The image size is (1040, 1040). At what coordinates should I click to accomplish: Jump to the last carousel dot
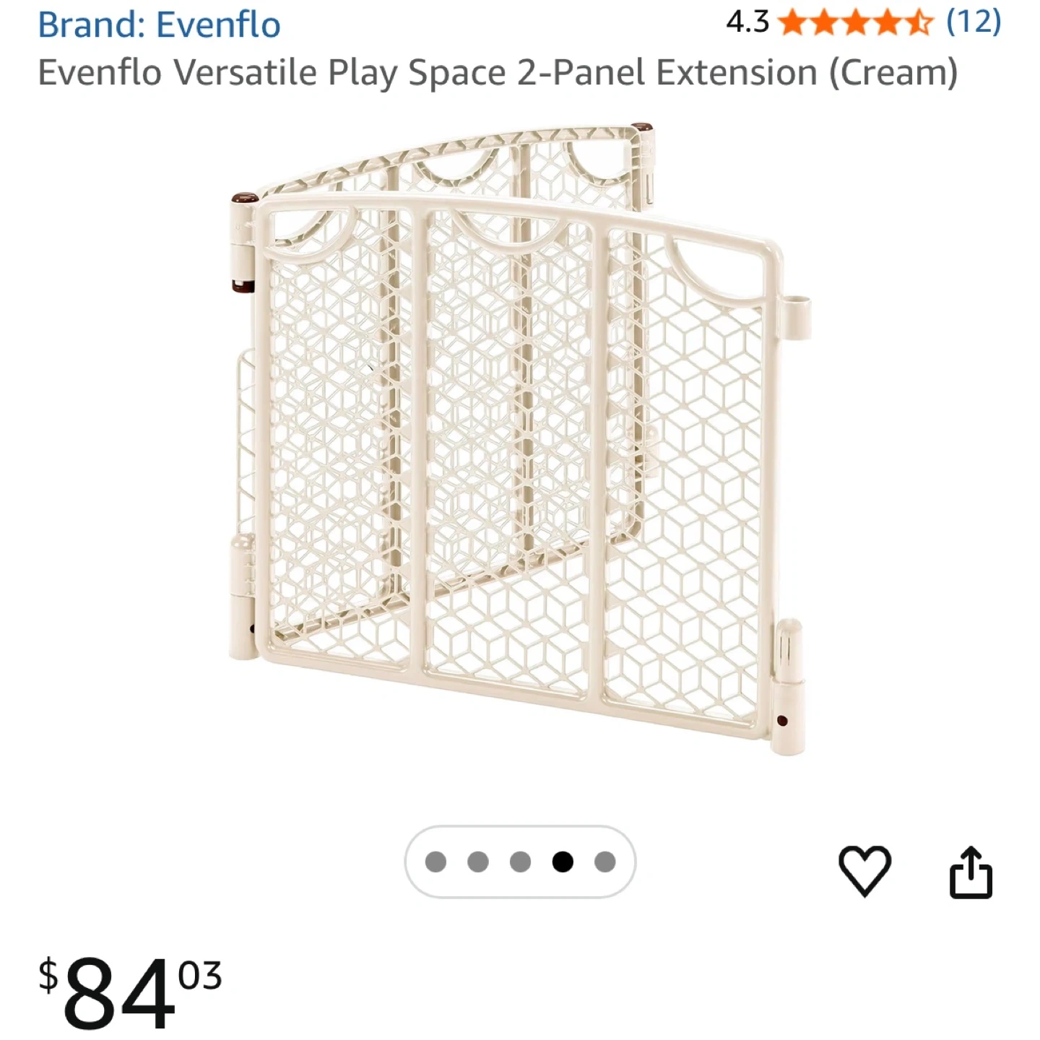605,862
